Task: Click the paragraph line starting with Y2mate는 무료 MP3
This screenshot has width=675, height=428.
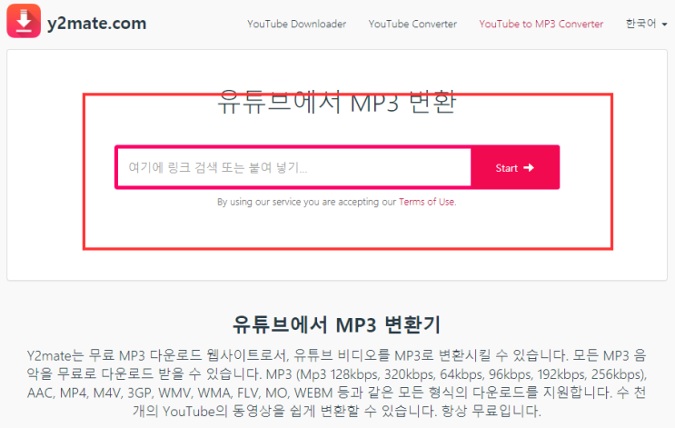Action: [337, 355]
